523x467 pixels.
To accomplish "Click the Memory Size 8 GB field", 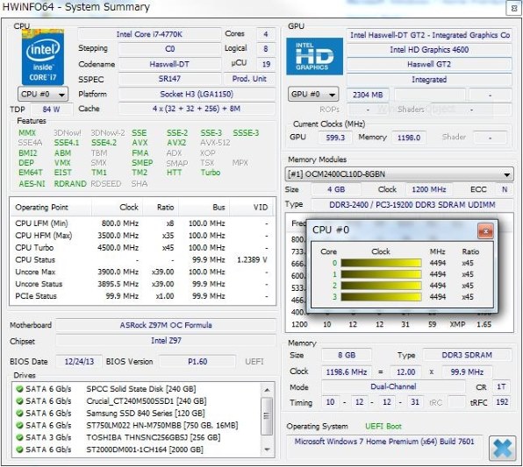I will [347, 355].
